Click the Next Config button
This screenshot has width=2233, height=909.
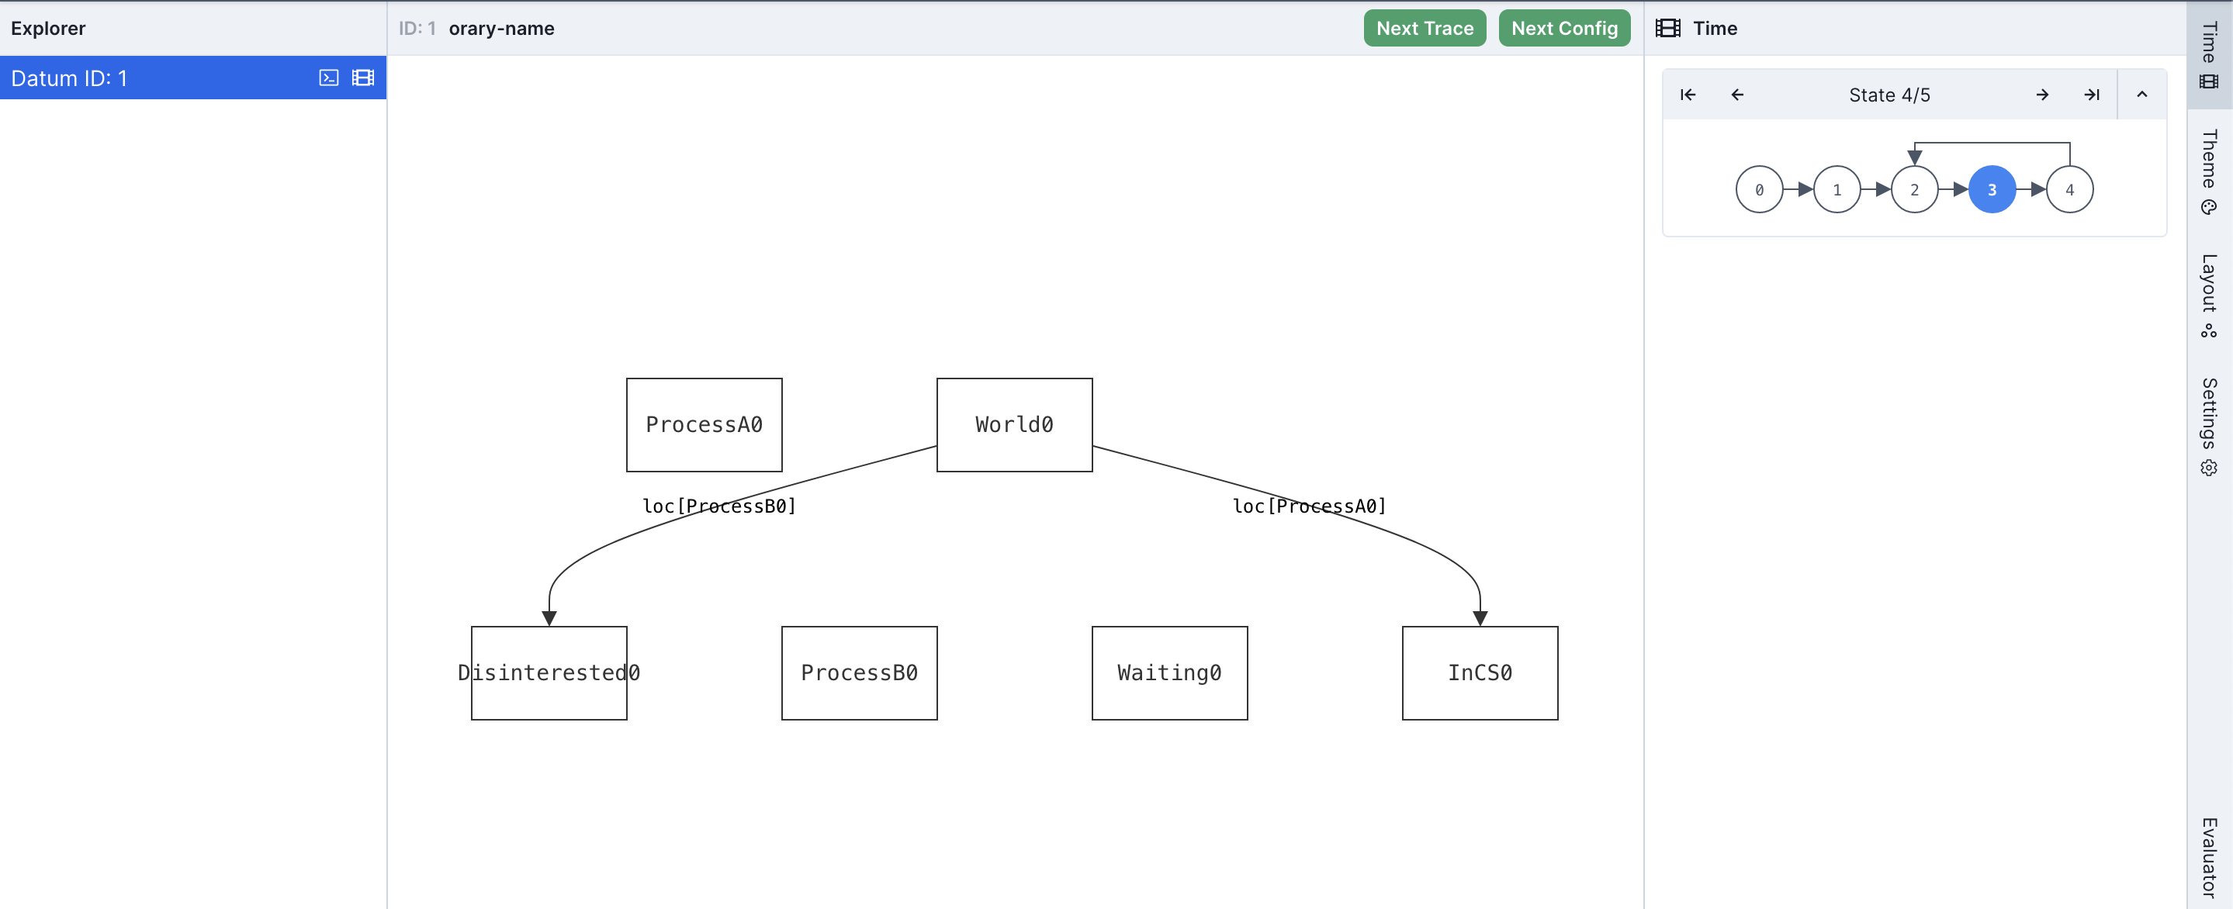click(x=1563, y=28)
